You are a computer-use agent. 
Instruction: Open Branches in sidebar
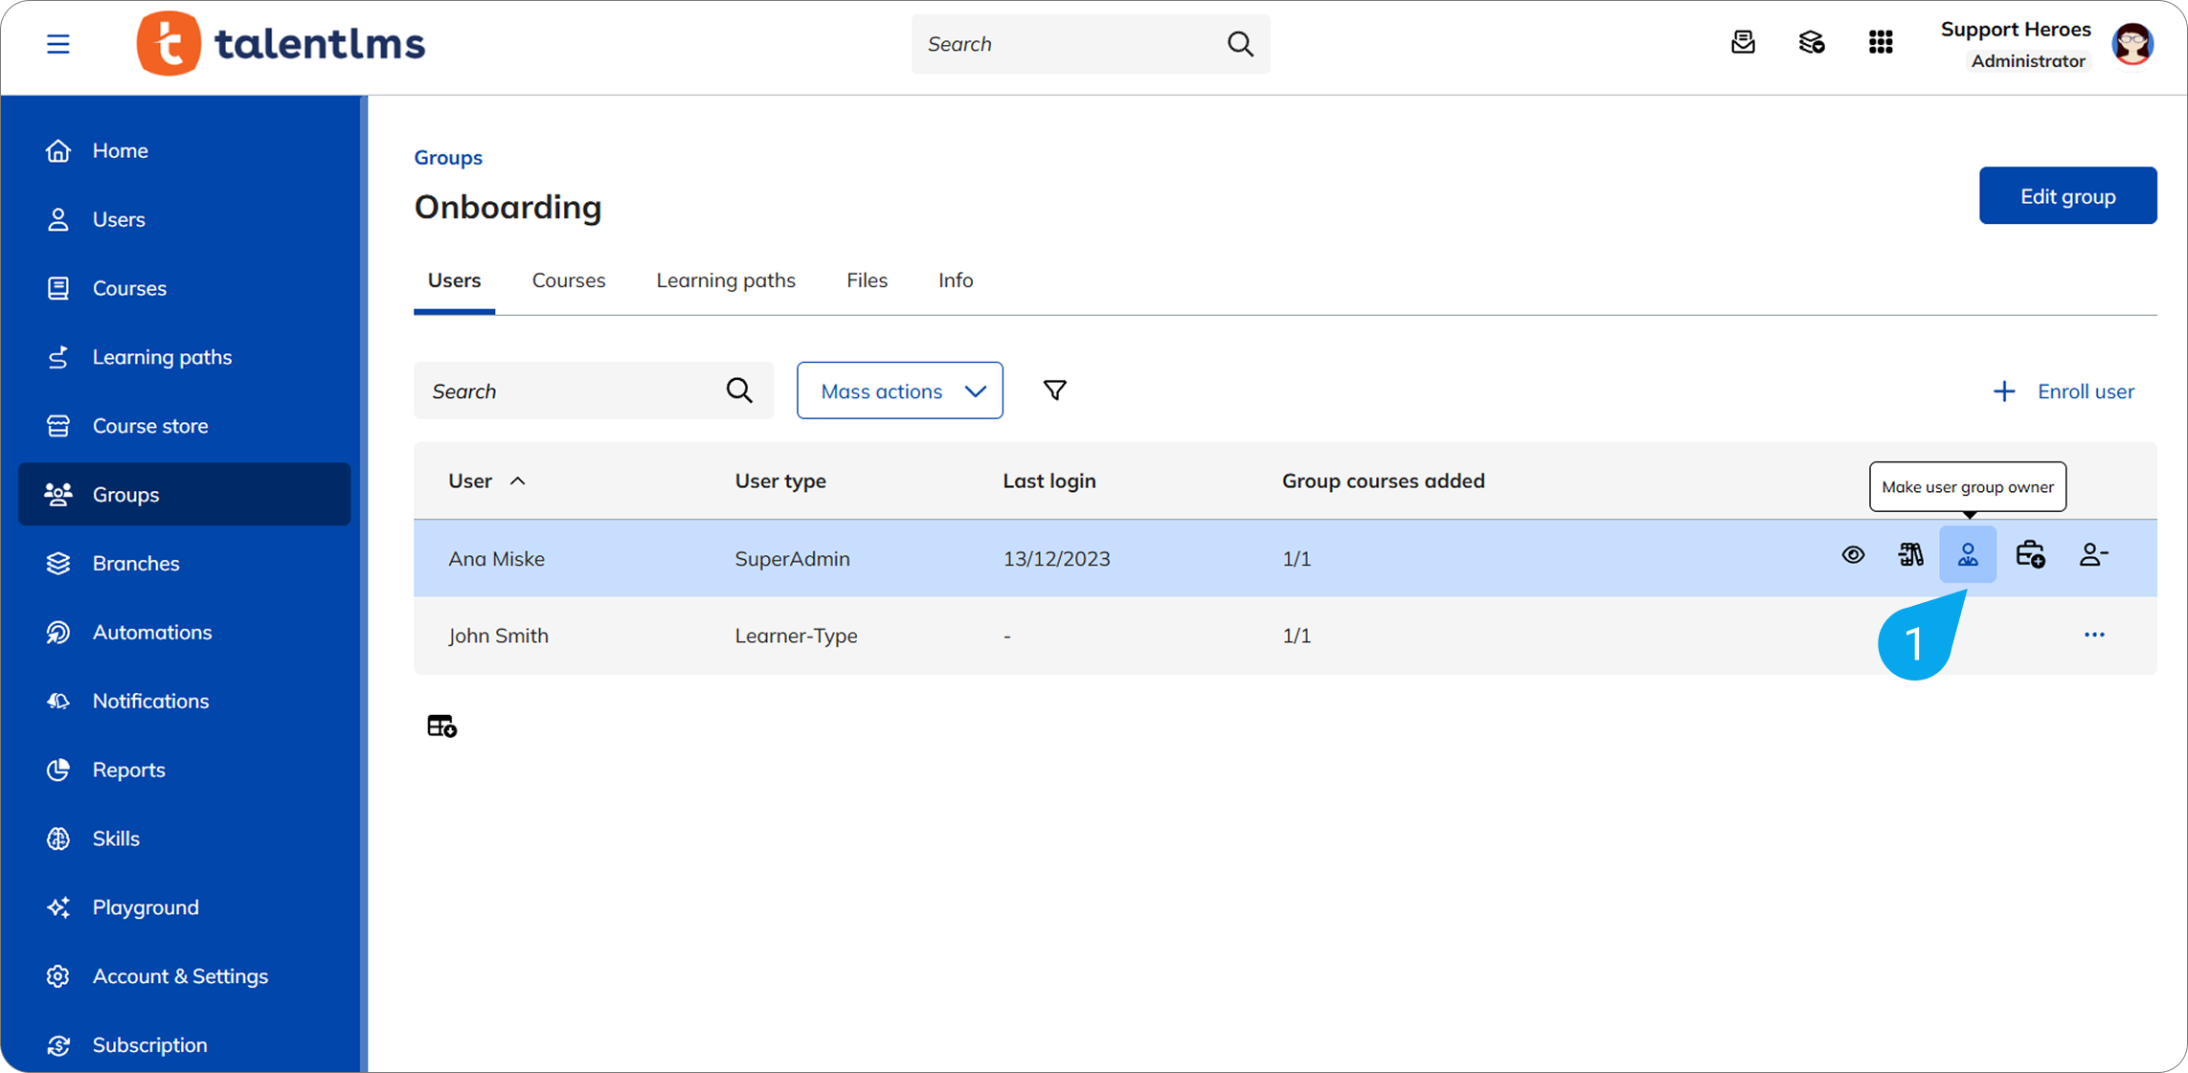click(x=184, y=563)
